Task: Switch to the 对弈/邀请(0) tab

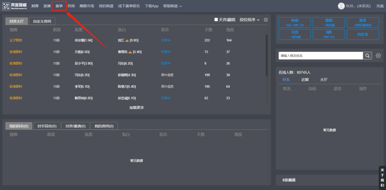Action: 75,126
